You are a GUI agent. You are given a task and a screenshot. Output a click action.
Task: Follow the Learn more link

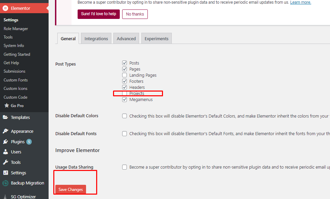tap(301, 2)
